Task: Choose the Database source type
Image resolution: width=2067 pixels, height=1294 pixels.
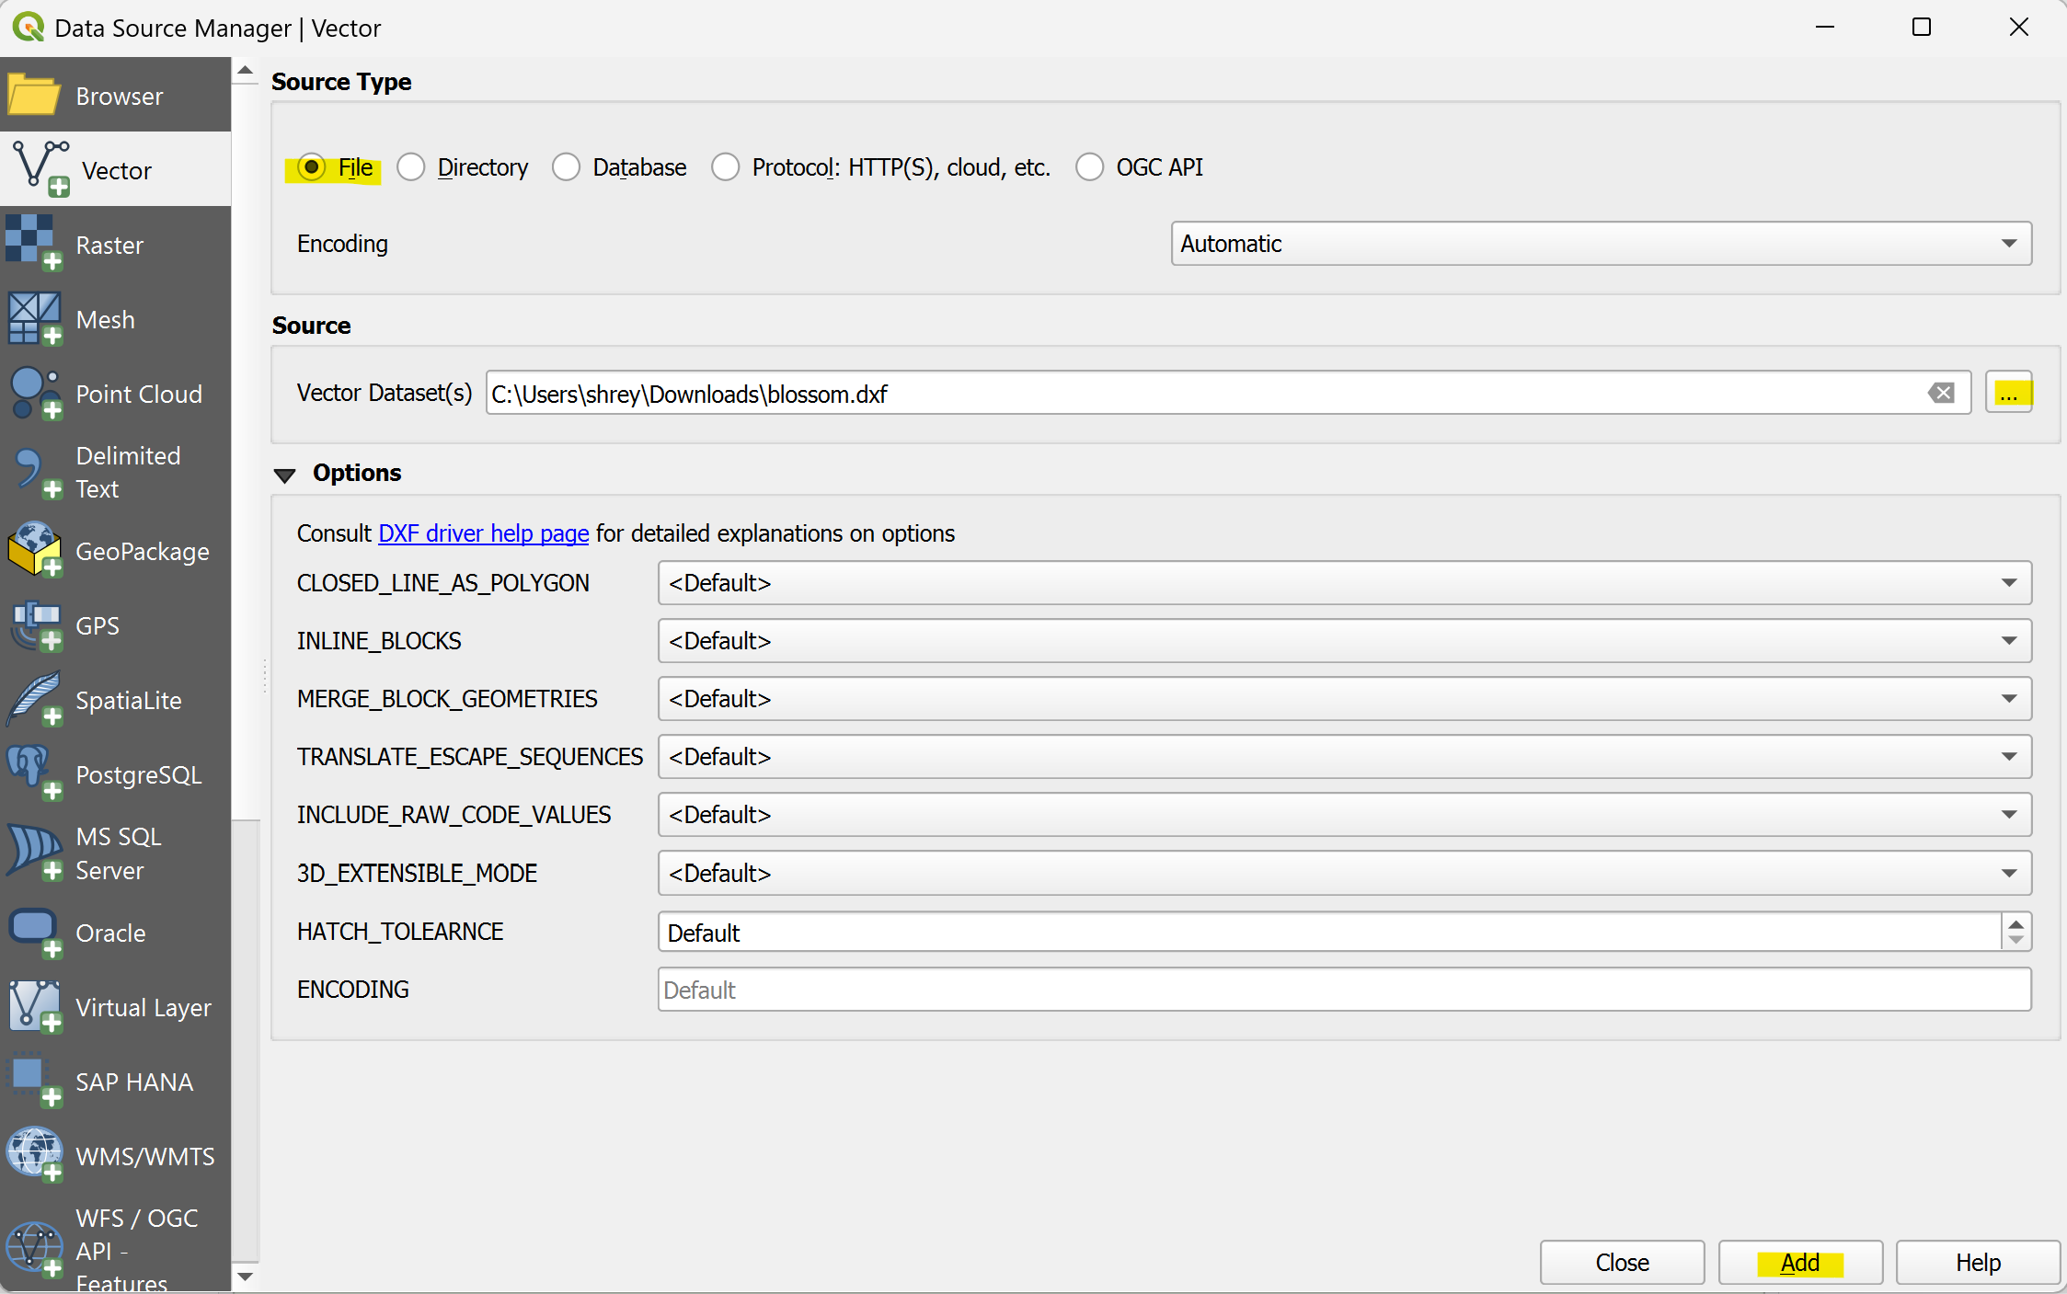Action: [567, 167]
